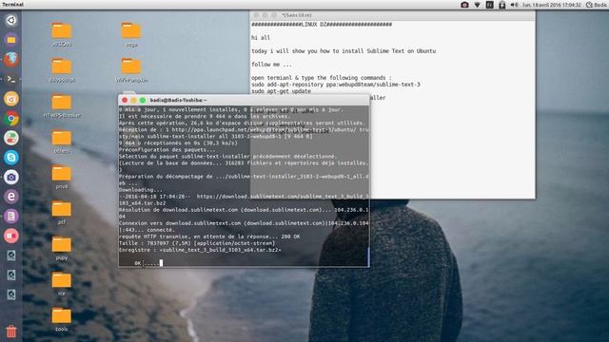Open the Wi-Fi network indicator
The width and height of the screenshot is (609, 342).
coord(478,5)
